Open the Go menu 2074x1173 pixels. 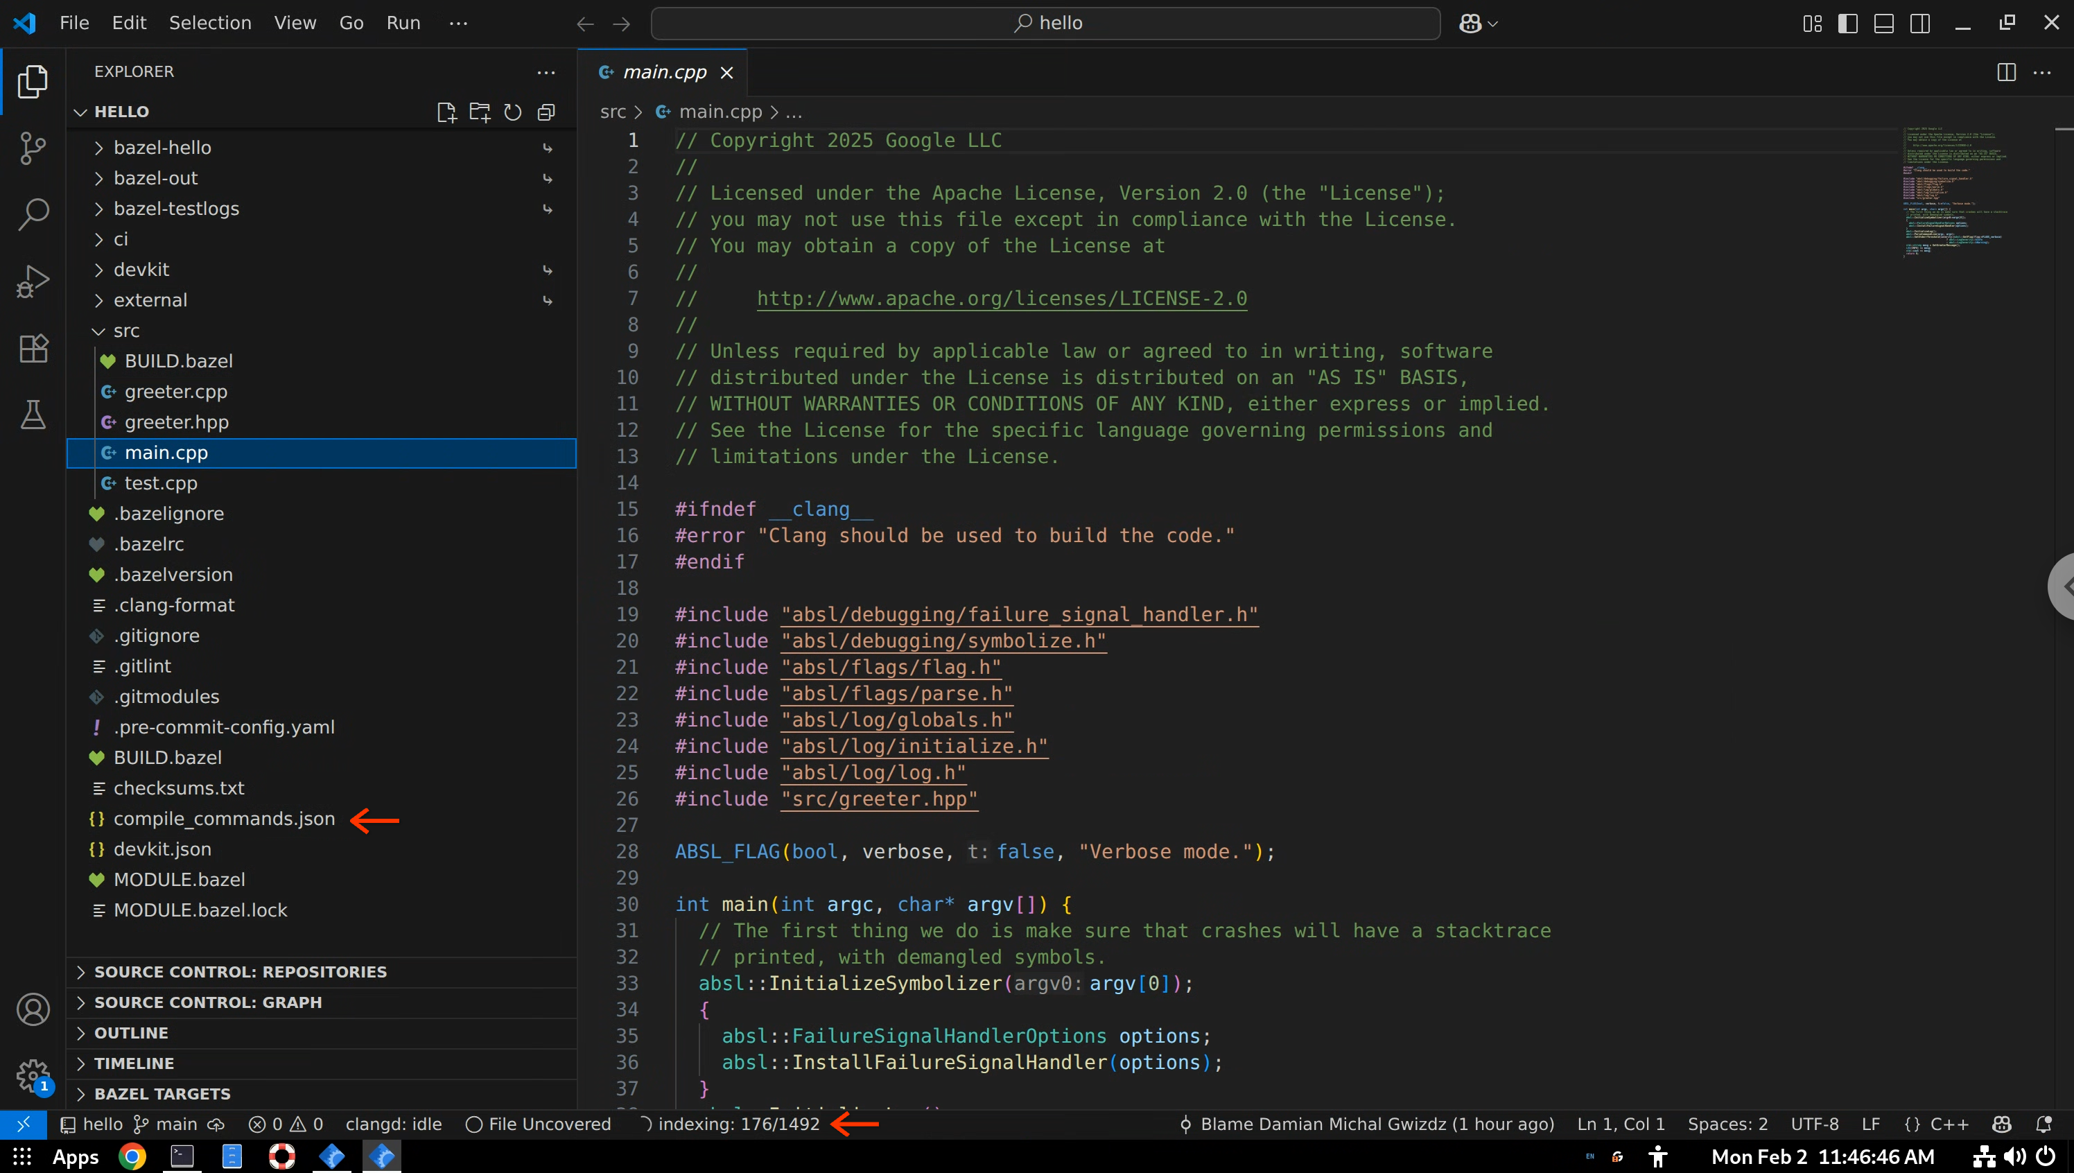point(351,24)
